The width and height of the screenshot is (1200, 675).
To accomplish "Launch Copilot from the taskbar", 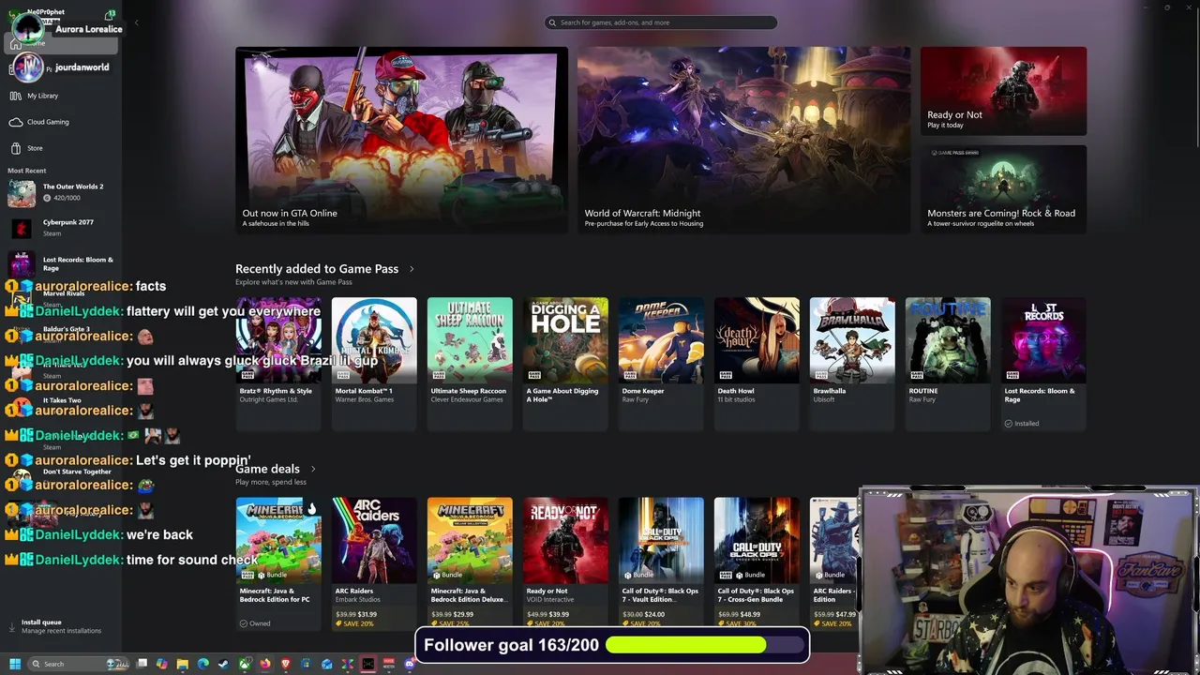I will tap(162, 664).
